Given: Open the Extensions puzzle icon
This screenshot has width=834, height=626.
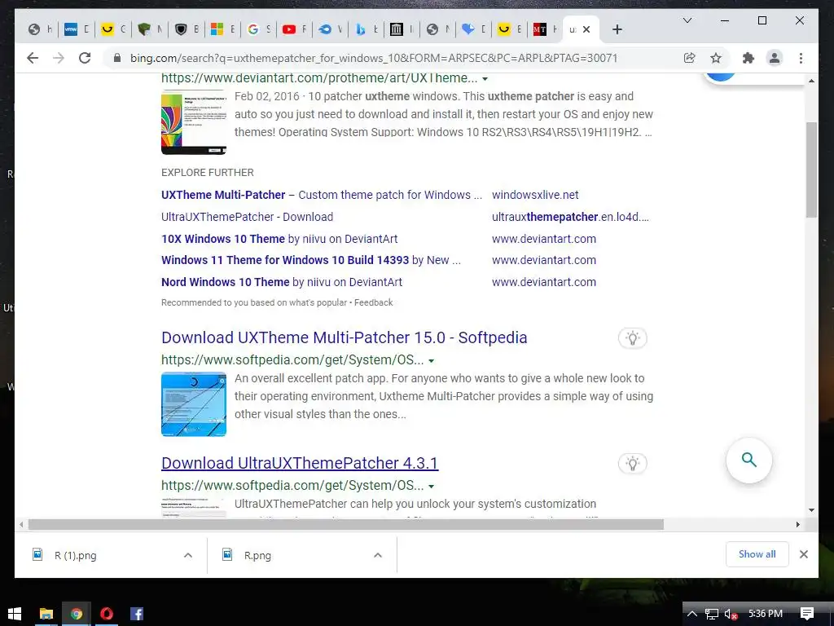Looking at the screenshot, I should pyautogui.click(x=748, y=58).
